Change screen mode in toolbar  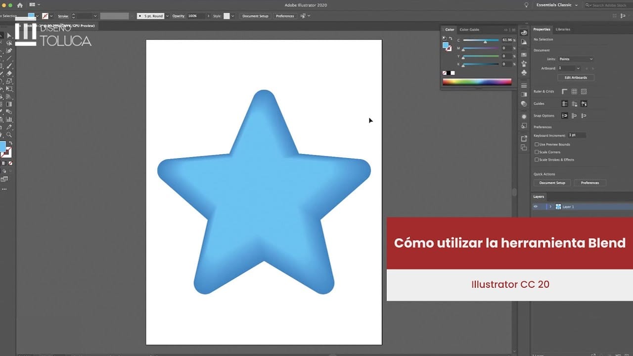(x=4, y=179)
